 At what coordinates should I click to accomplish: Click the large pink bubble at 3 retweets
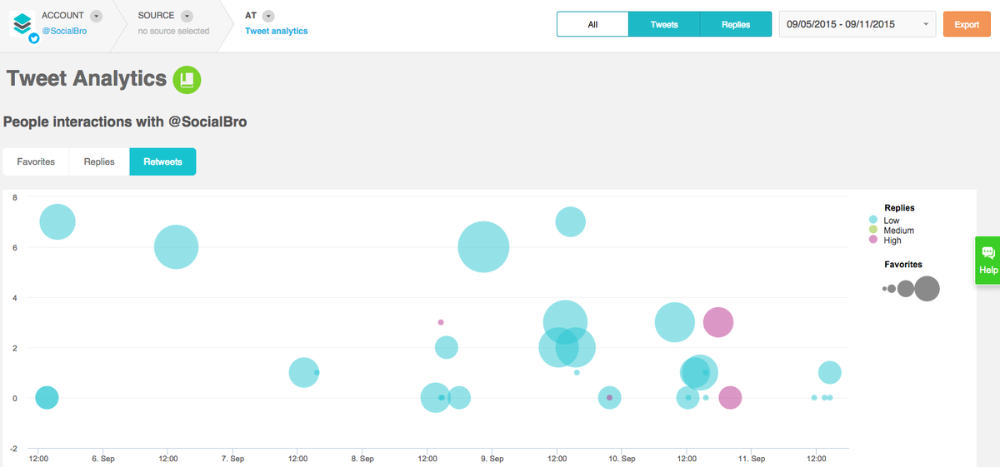click(718, 322)
